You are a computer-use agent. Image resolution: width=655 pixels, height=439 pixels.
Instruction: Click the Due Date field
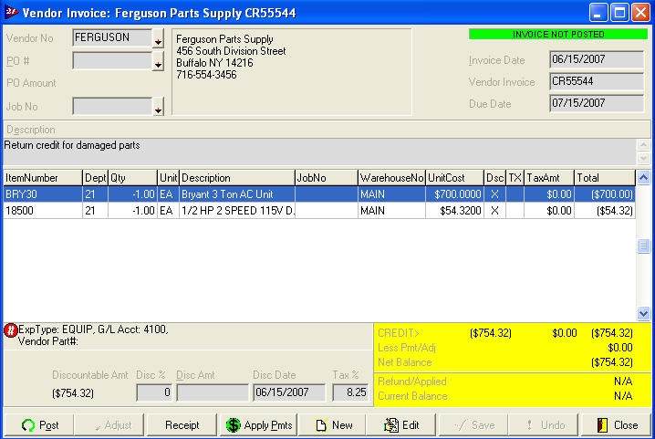tap(597, 103)
